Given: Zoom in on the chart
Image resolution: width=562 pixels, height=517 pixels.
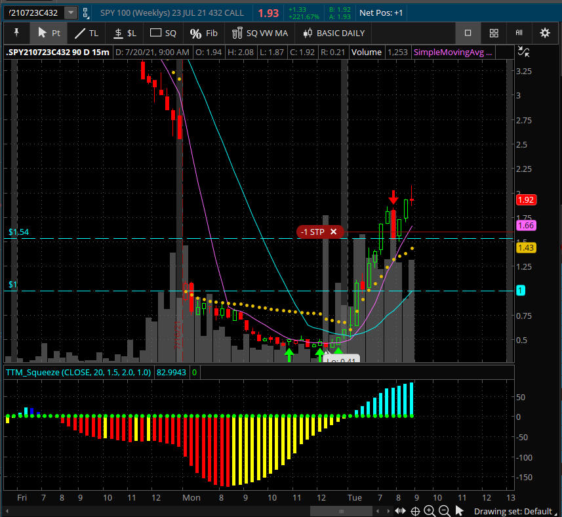Looking at the screenshot, I should [430, 511].
